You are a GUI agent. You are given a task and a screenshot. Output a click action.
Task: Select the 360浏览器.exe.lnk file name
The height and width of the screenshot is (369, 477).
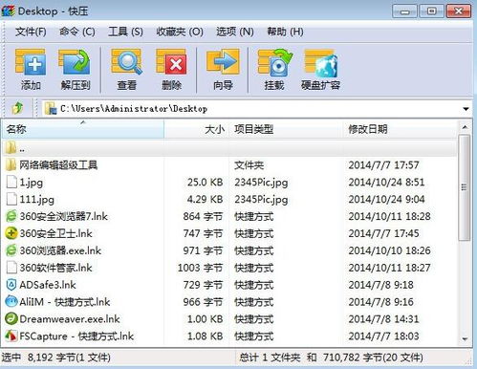tap(60, 250)
